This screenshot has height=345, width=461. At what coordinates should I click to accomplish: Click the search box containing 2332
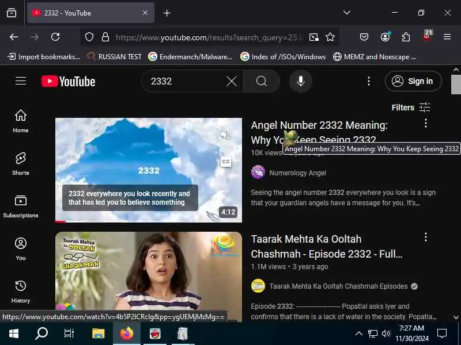point(185,81)
